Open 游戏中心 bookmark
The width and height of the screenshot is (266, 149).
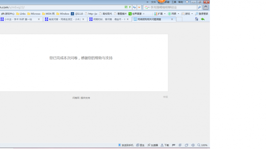coord(8,14)
